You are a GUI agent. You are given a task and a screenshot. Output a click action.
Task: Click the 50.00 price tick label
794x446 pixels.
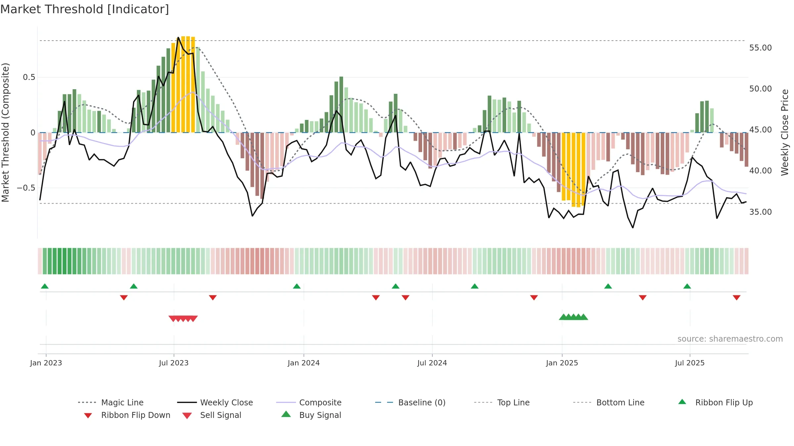[761, 89]
